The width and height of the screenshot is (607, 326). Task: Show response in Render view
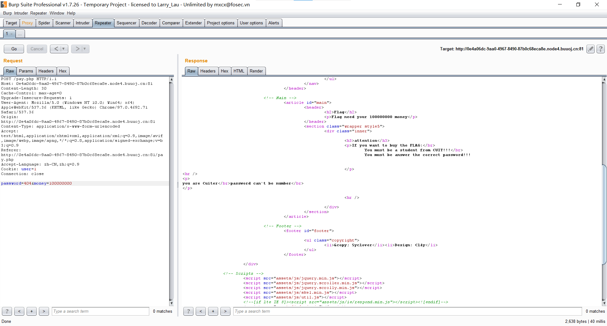pyautogui.click(x=256, y=71)
